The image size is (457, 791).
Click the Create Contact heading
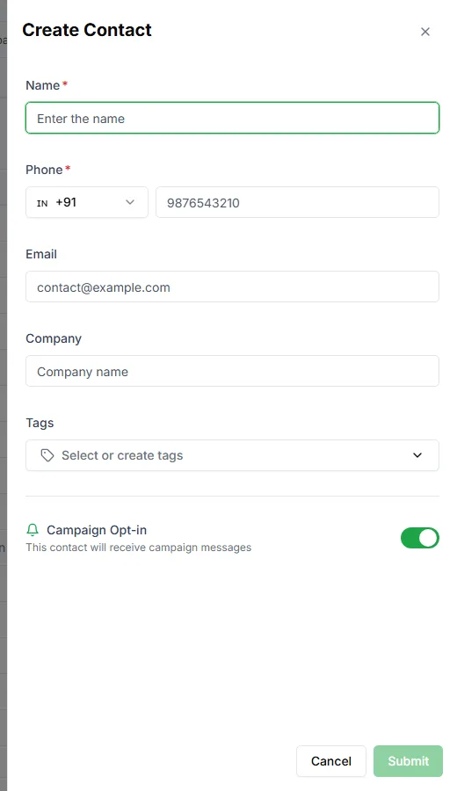87,30
